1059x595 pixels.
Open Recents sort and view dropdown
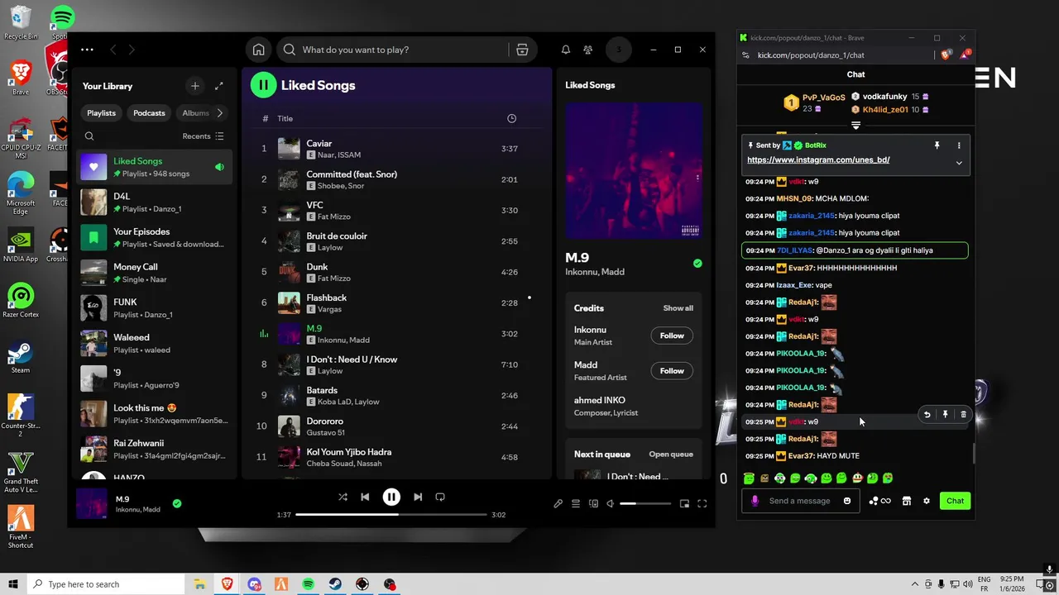203,136
